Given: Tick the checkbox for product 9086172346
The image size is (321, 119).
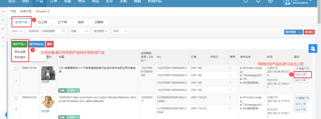Looking at the screenshot, I should pos(16,69).
